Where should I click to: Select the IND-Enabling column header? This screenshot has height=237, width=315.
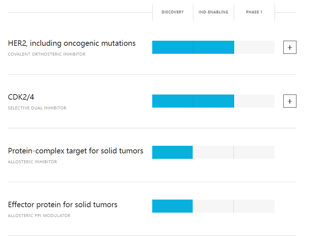[x=213, y=12]
